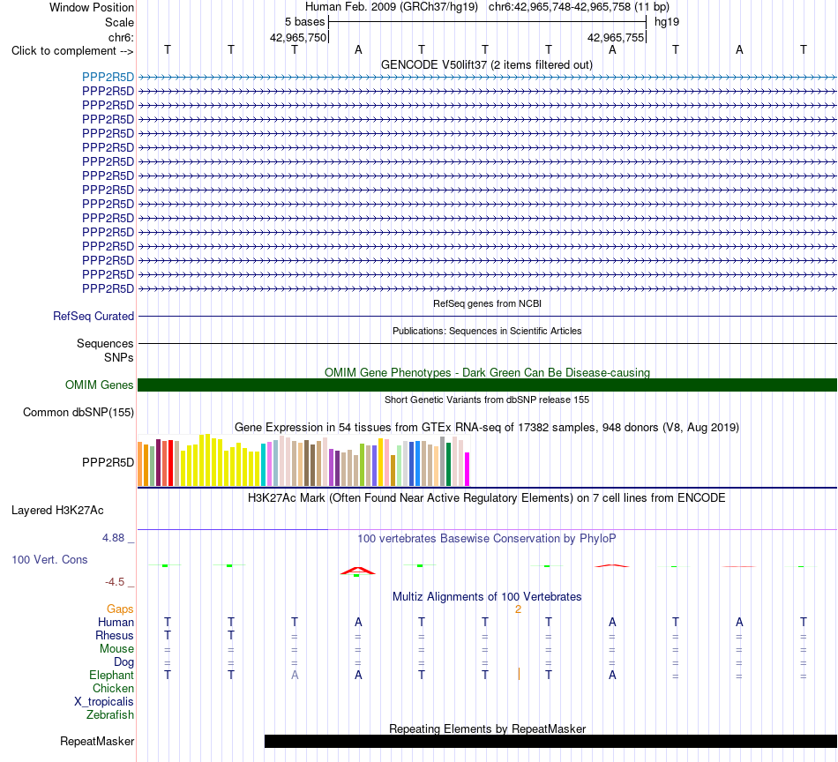Open the GTEx 'Gene Expression in 54 tissues' title
The image size is (838, 762).
pyautogui.click(x=487, y=428)
